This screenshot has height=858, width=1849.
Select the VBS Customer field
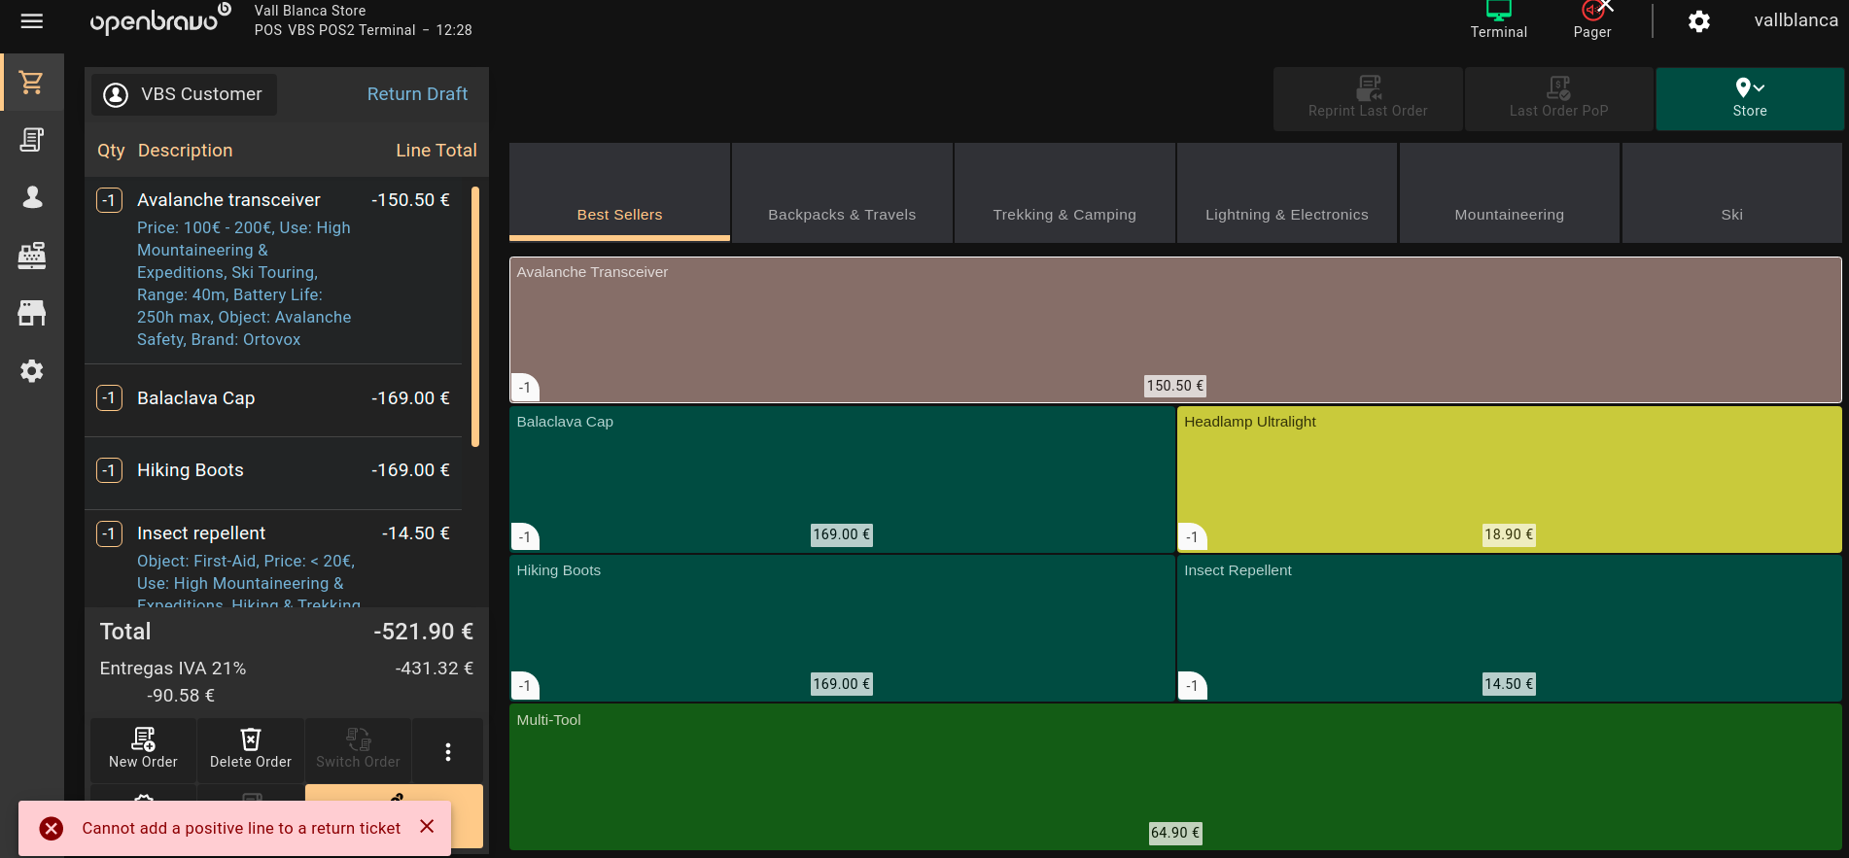click(185, 94)
